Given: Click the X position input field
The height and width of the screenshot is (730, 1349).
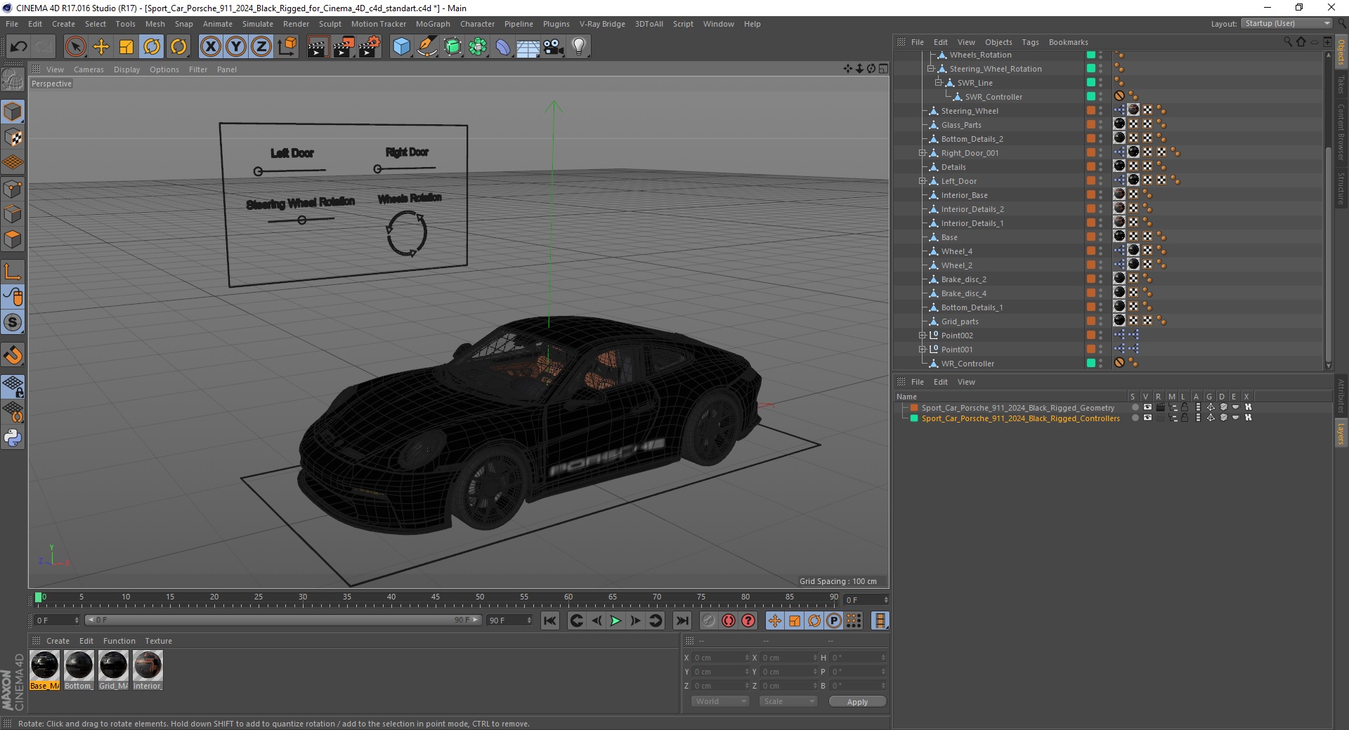Looking at the screenshot, I should (721, 658).
